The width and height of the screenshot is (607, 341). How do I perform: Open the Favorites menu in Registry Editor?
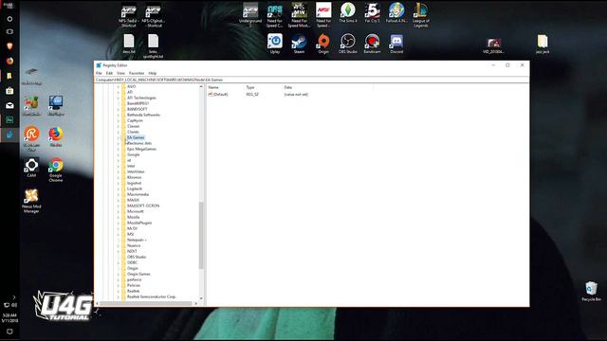click(137, 73)
